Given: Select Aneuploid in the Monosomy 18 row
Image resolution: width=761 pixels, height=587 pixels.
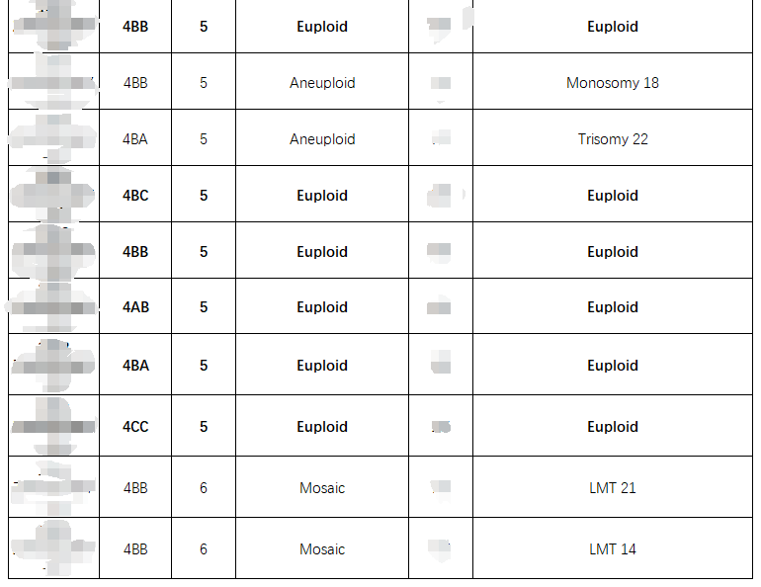Looking at the screenshot, I should point(322,83).
